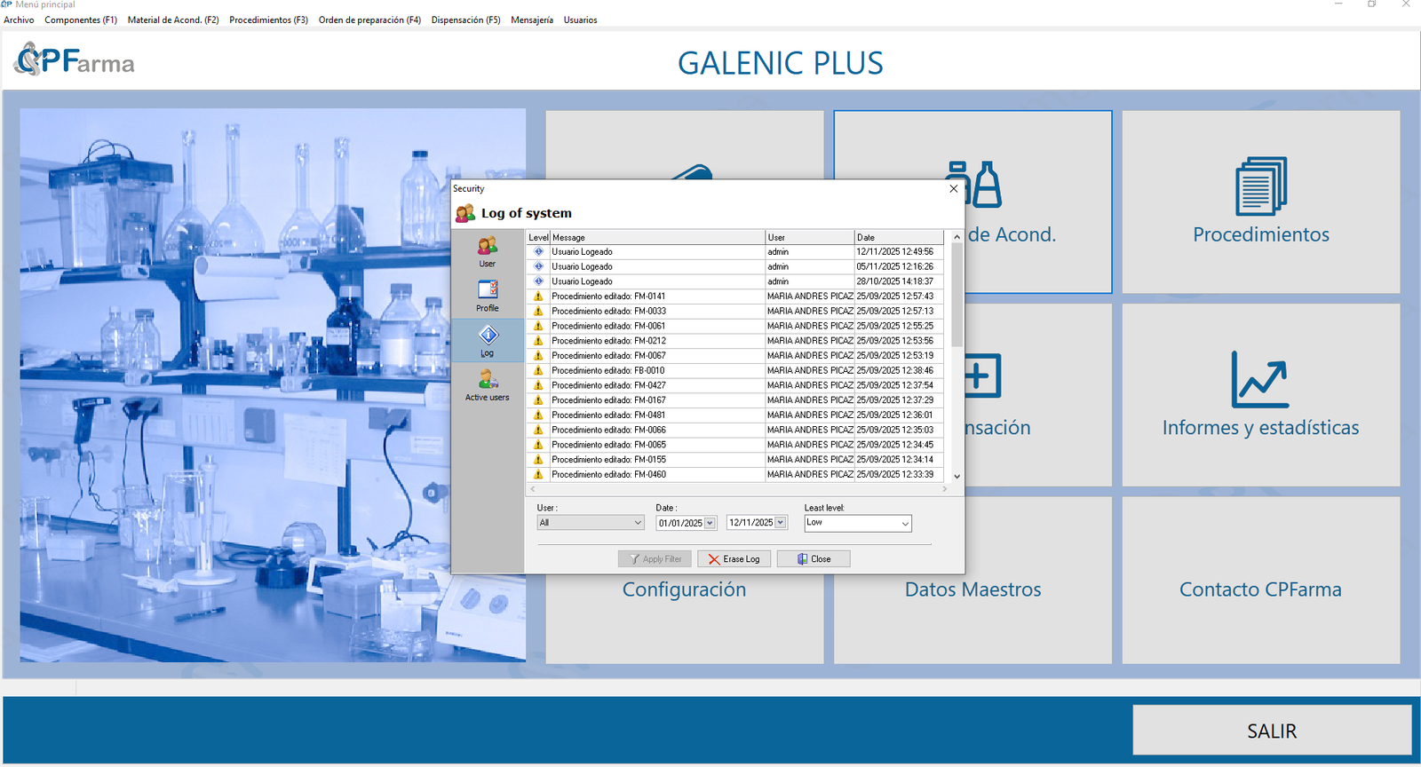The width and height of the screenshot is (1421, 767).
Task: Open Informes y estadísticas chart tile
Action: click(1260, 395)
